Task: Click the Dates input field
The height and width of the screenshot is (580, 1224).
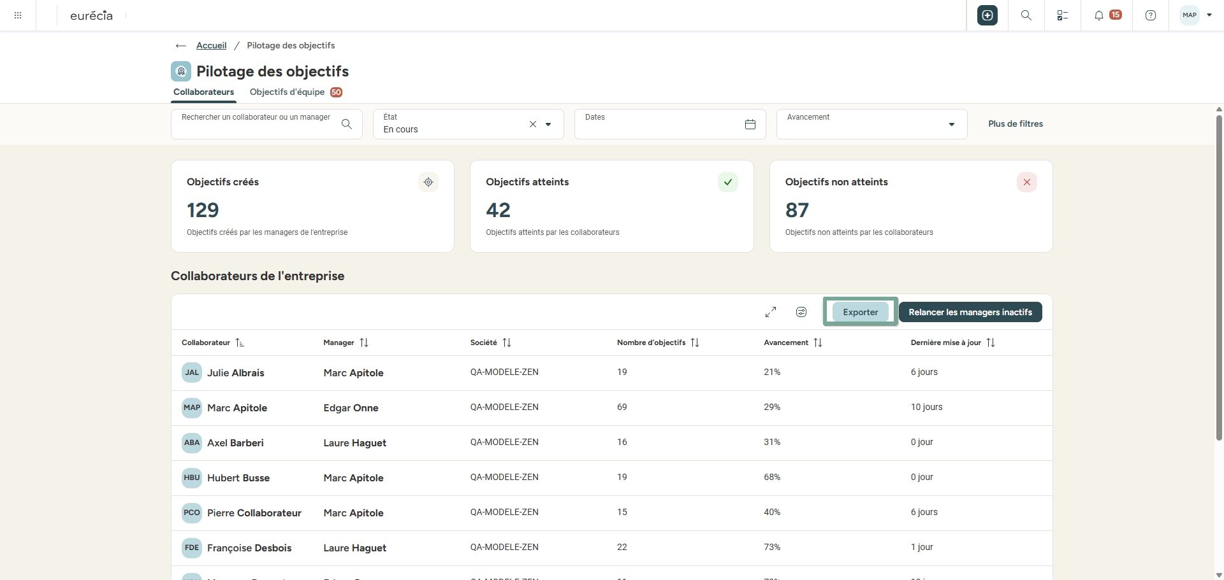Action: [x=670, y=124]
